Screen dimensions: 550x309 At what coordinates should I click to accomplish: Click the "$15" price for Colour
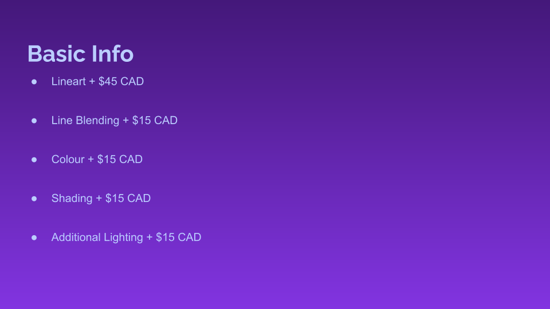click(x=107, y=159)
